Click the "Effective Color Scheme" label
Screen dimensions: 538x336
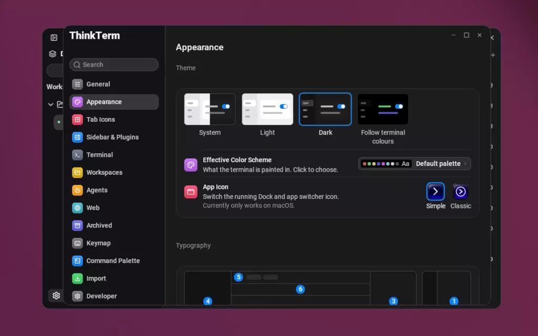(237, 160)
